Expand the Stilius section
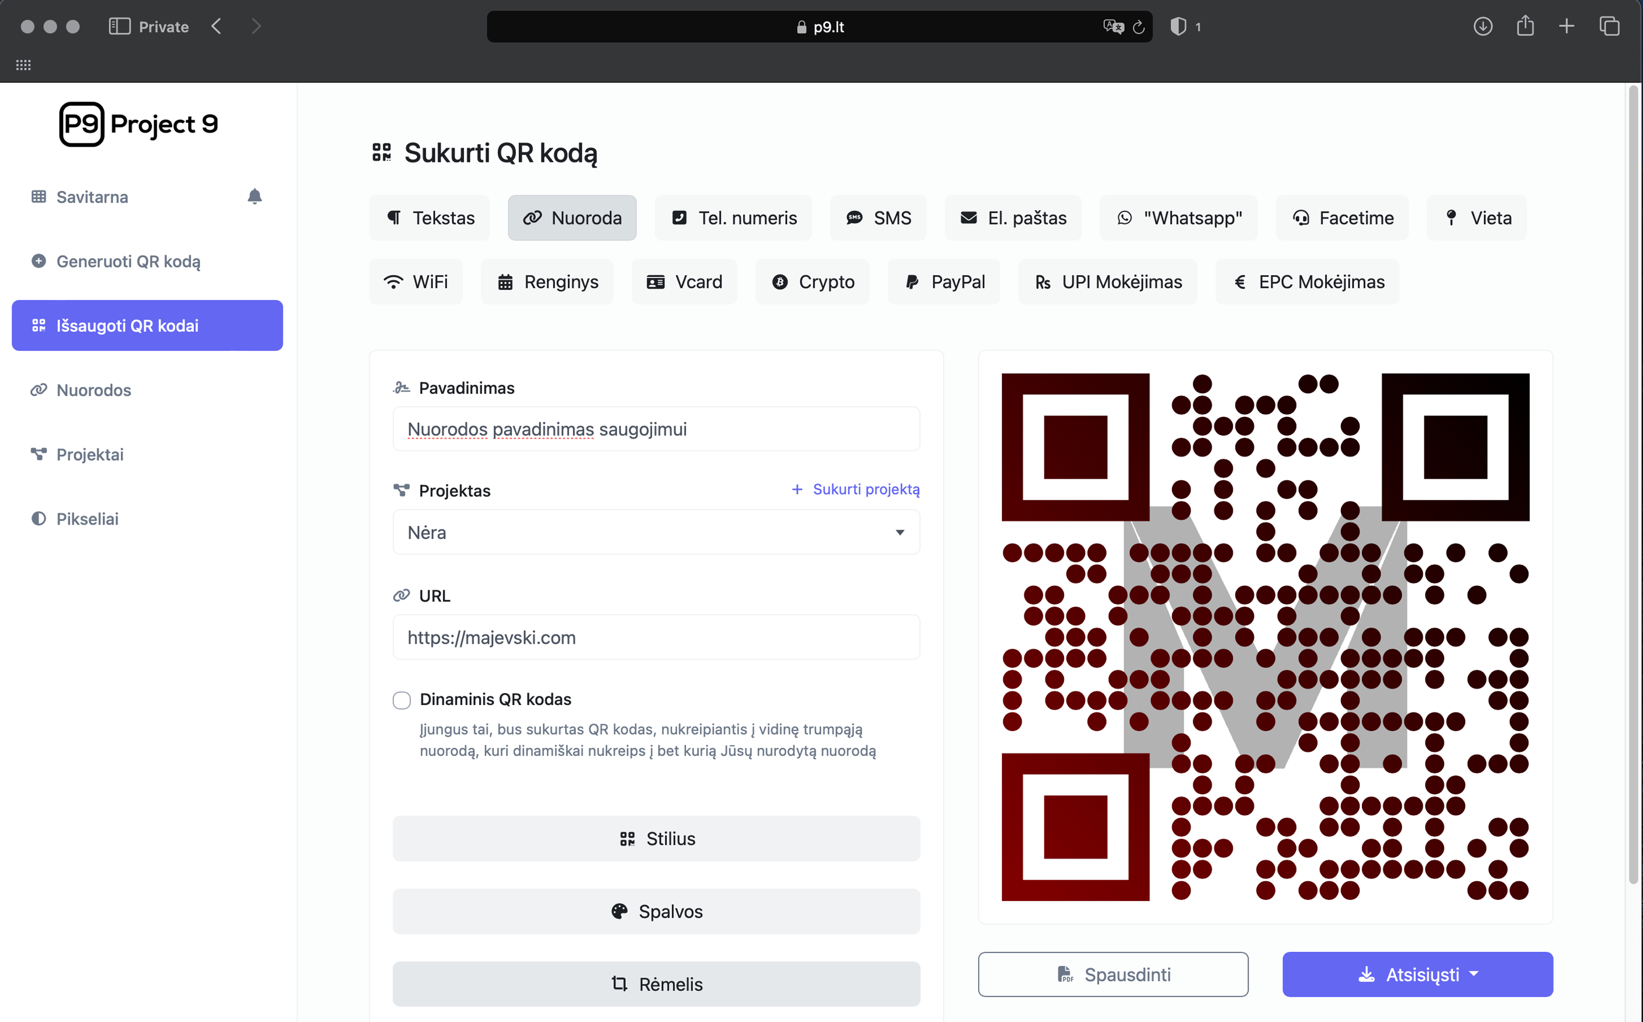This screenshot has height=1022, width=1643. (656, 838)
